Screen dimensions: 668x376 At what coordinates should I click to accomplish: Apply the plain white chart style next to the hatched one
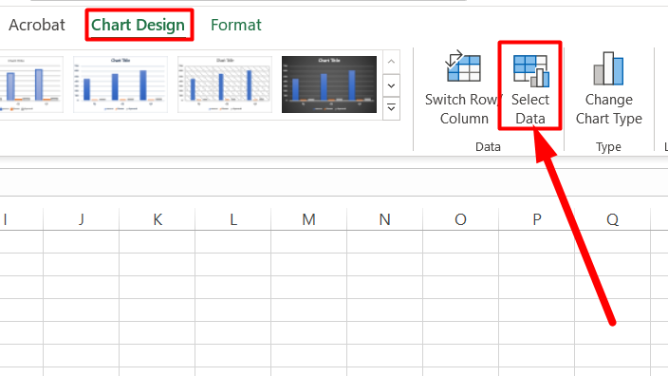[121, 85]
